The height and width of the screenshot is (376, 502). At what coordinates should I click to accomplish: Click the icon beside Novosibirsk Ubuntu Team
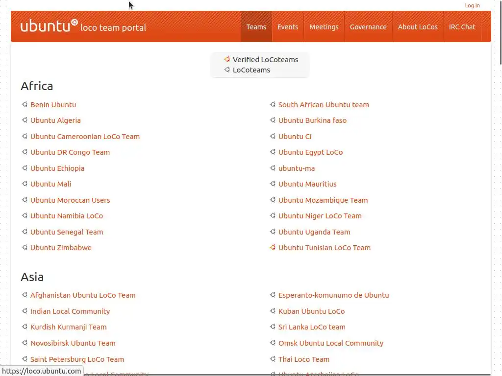coord(25,342)
